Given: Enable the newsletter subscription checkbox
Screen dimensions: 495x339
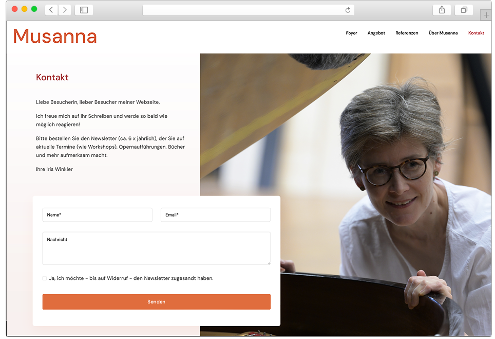Looking at the screenshot, I should pyautogui.click(x=45, y=278).
